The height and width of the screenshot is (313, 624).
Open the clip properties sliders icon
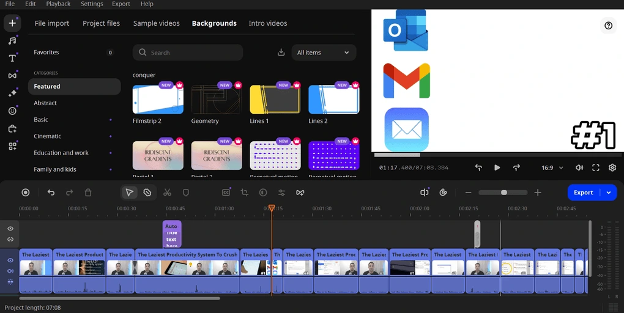281,193
